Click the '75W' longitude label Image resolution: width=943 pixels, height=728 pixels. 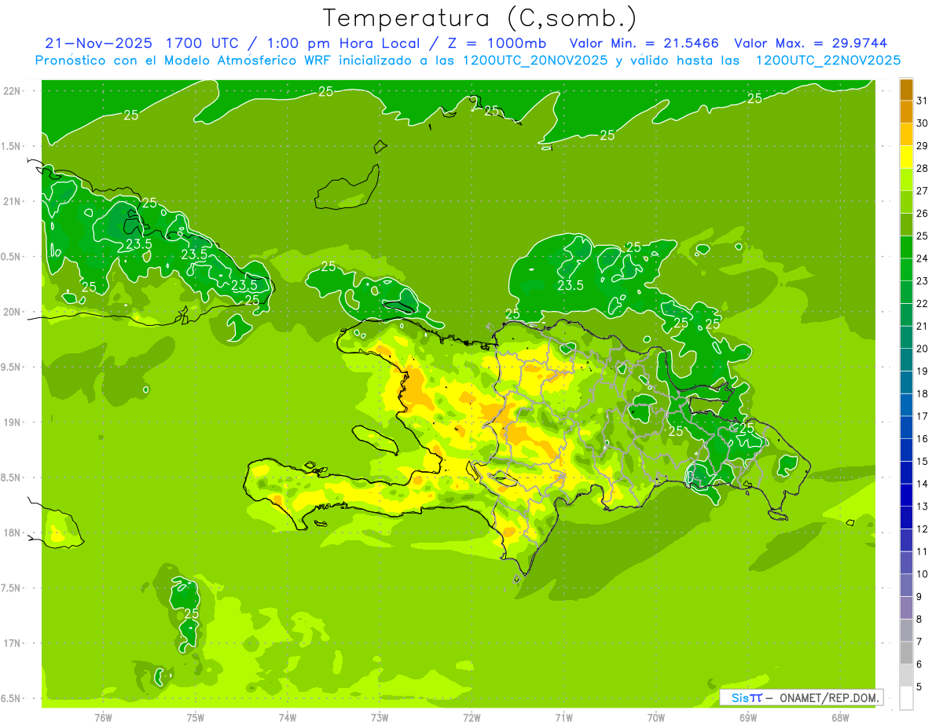tap(196, 718)
